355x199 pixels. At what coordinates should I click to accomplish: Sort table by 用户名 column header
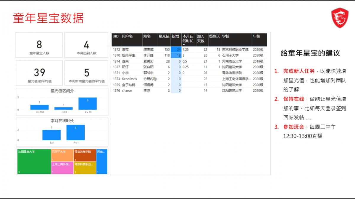[x=128, y=36]
